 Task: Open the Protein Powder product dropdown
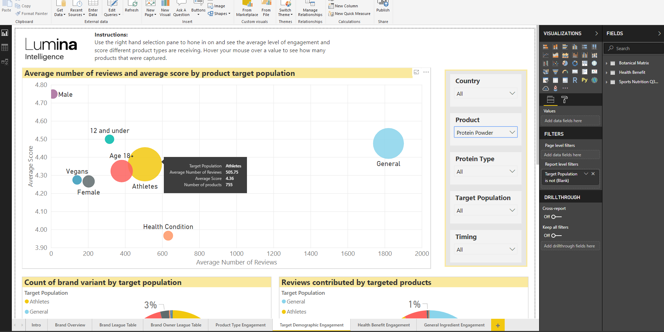[512, 132]
